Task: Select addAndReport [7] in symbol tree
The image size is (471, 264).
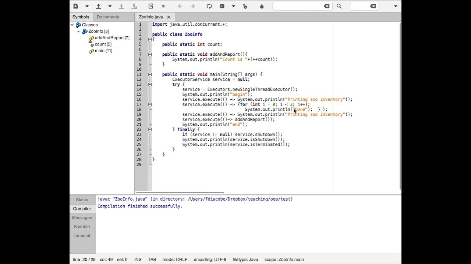Action: click(x=112, y=38)
